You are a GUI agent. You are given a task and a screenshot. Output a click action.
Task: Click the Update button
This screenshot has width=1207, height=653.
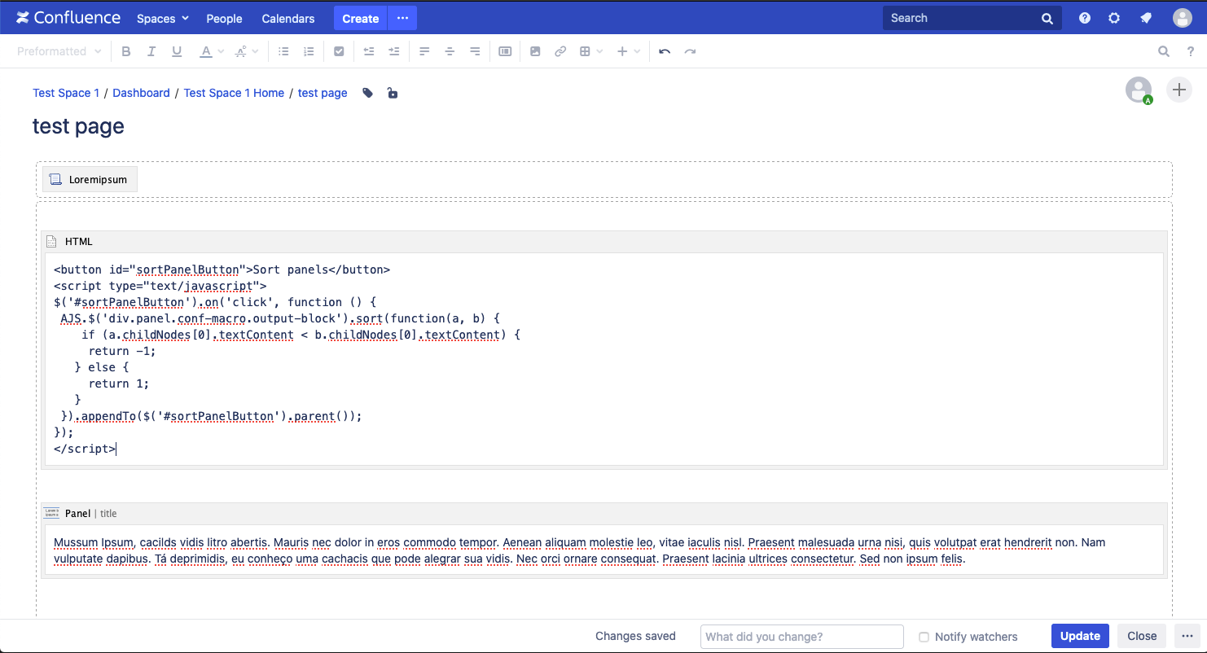(1081, 636)
